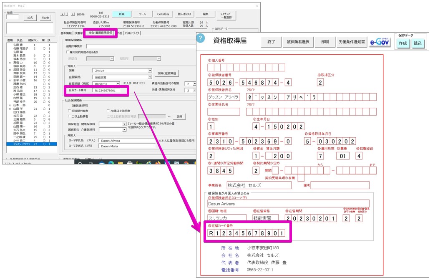435x278 pixels.
Task: Enable the 70歳以上被用者 checkbox
Action: click(x=108, y=111)
